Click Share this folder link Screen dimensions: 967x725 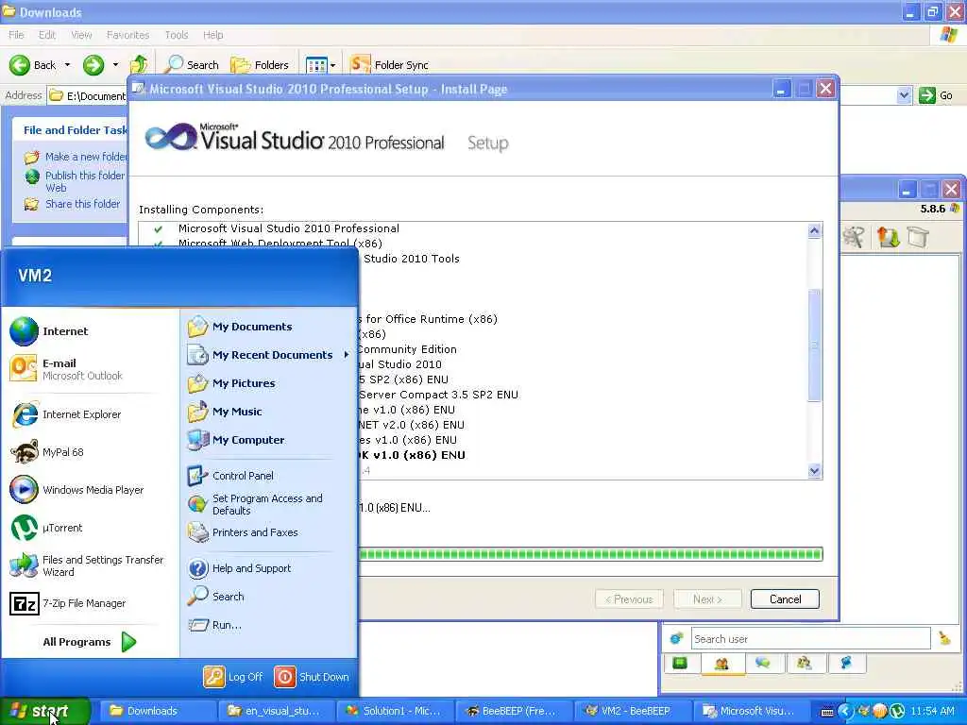[x=83, y=204]
